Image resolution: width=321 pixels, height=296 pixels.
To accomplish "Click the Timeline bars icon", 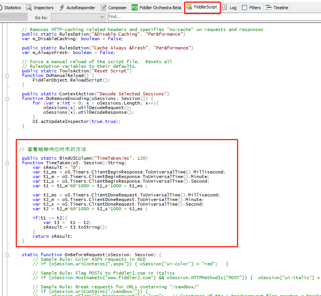I will click(x=268, y=8).
